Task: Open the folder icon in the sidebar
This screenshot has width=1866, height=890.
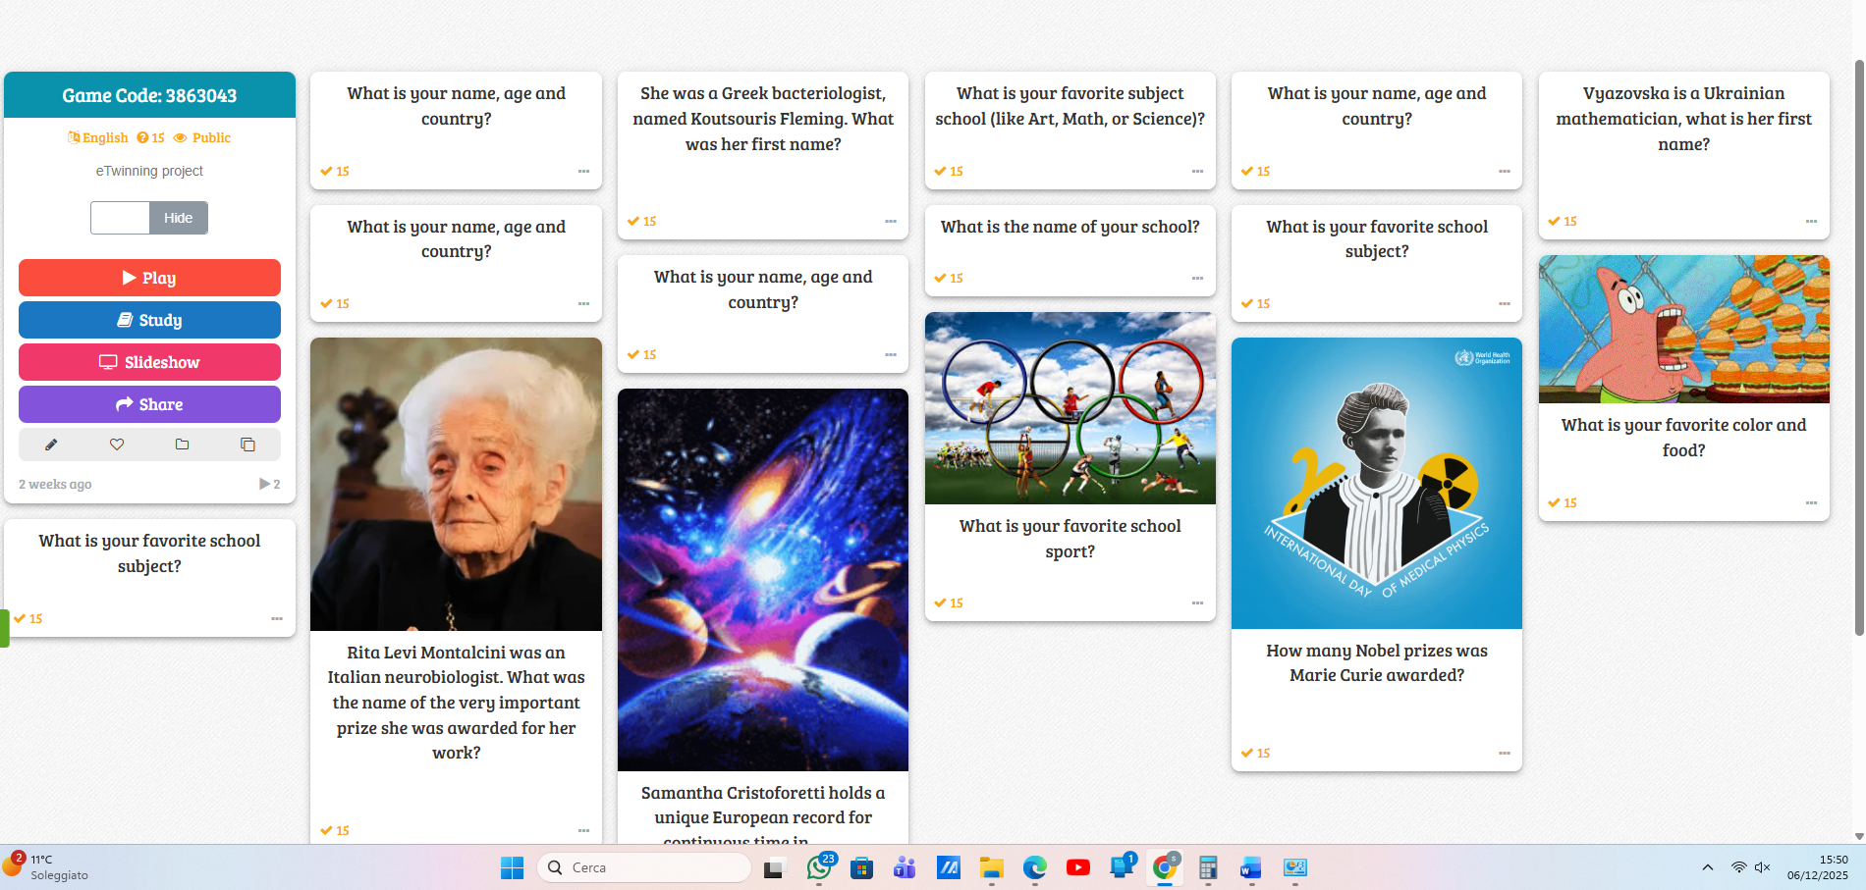Action: (182, 445)
